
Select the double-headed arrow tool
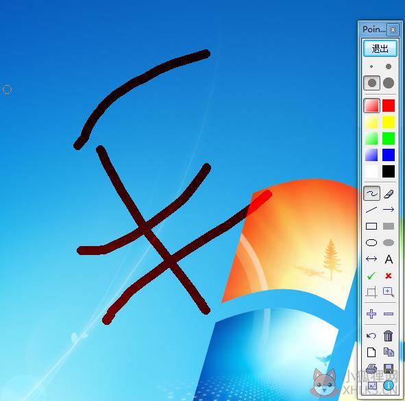click(371, 258)
